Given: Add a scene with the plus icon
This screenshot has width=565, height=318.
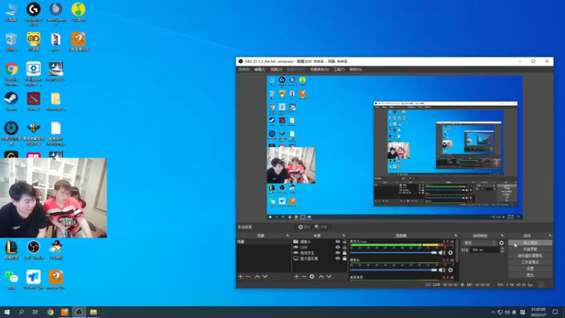Looking at the screenshot, I should (x=240, y=276).
